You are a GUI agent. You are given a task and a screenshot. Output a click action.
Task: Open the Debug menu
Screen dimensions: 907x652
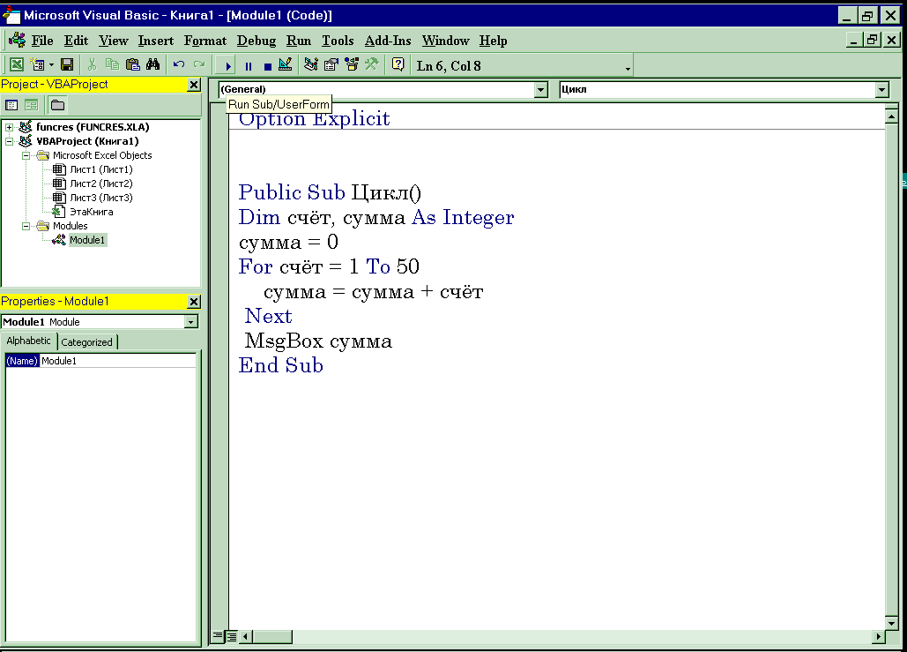[256, 41]
